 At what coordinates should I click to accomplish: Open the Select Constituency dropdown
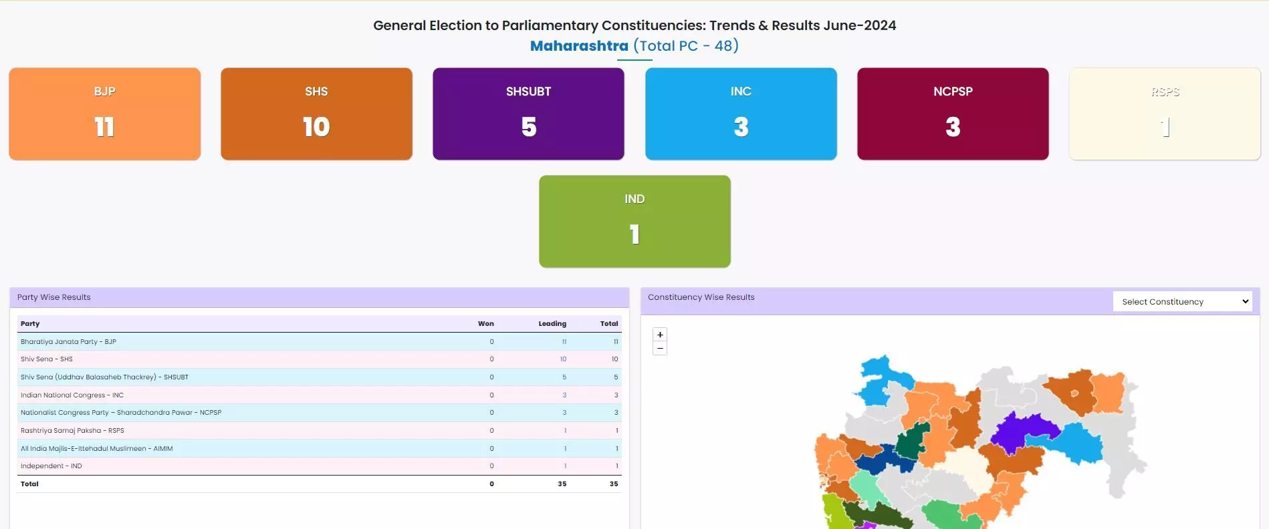click(x=1182, y=301)
